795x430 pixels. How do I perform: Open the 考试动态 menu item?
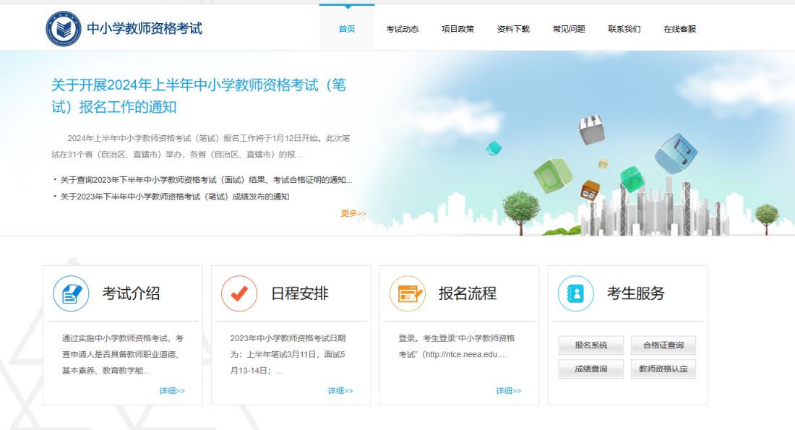pyautogui.click(x=402, y=29)
